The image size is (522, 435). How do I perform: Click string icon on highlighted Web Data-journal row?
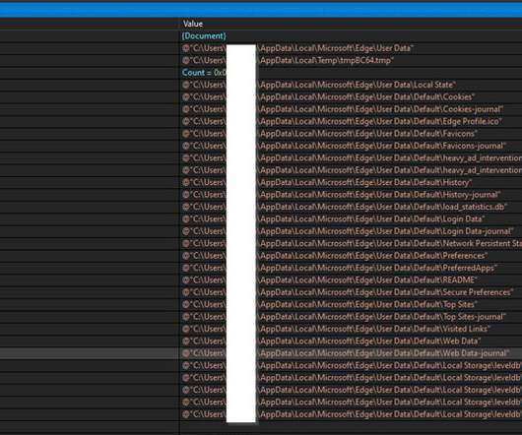pyautogui.click(x=186, y=353)
